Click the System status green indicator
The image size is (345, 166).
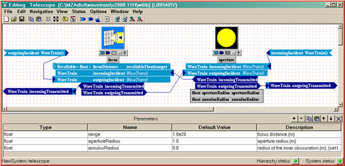point(340,161)
